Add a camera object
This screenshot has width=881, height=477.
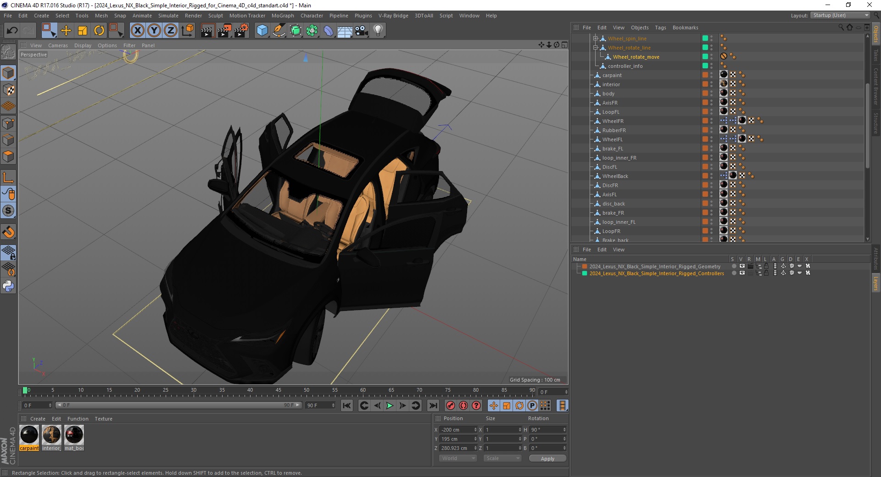click(362, 31)
